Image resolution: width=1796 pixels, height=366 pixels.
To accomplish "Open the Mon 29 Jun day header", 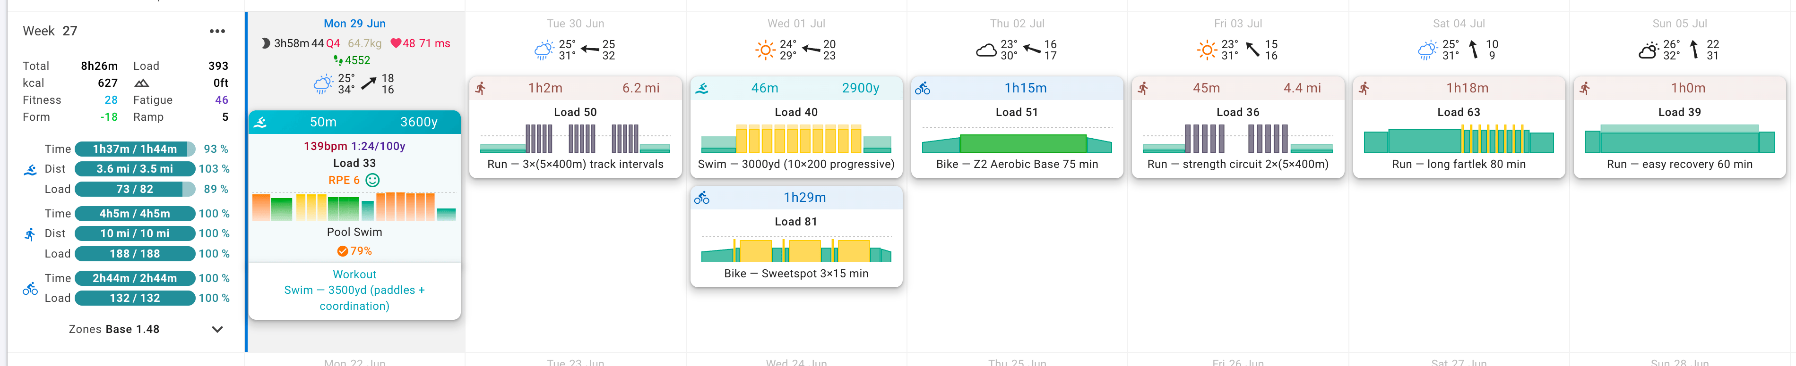I will click(354, 24).
